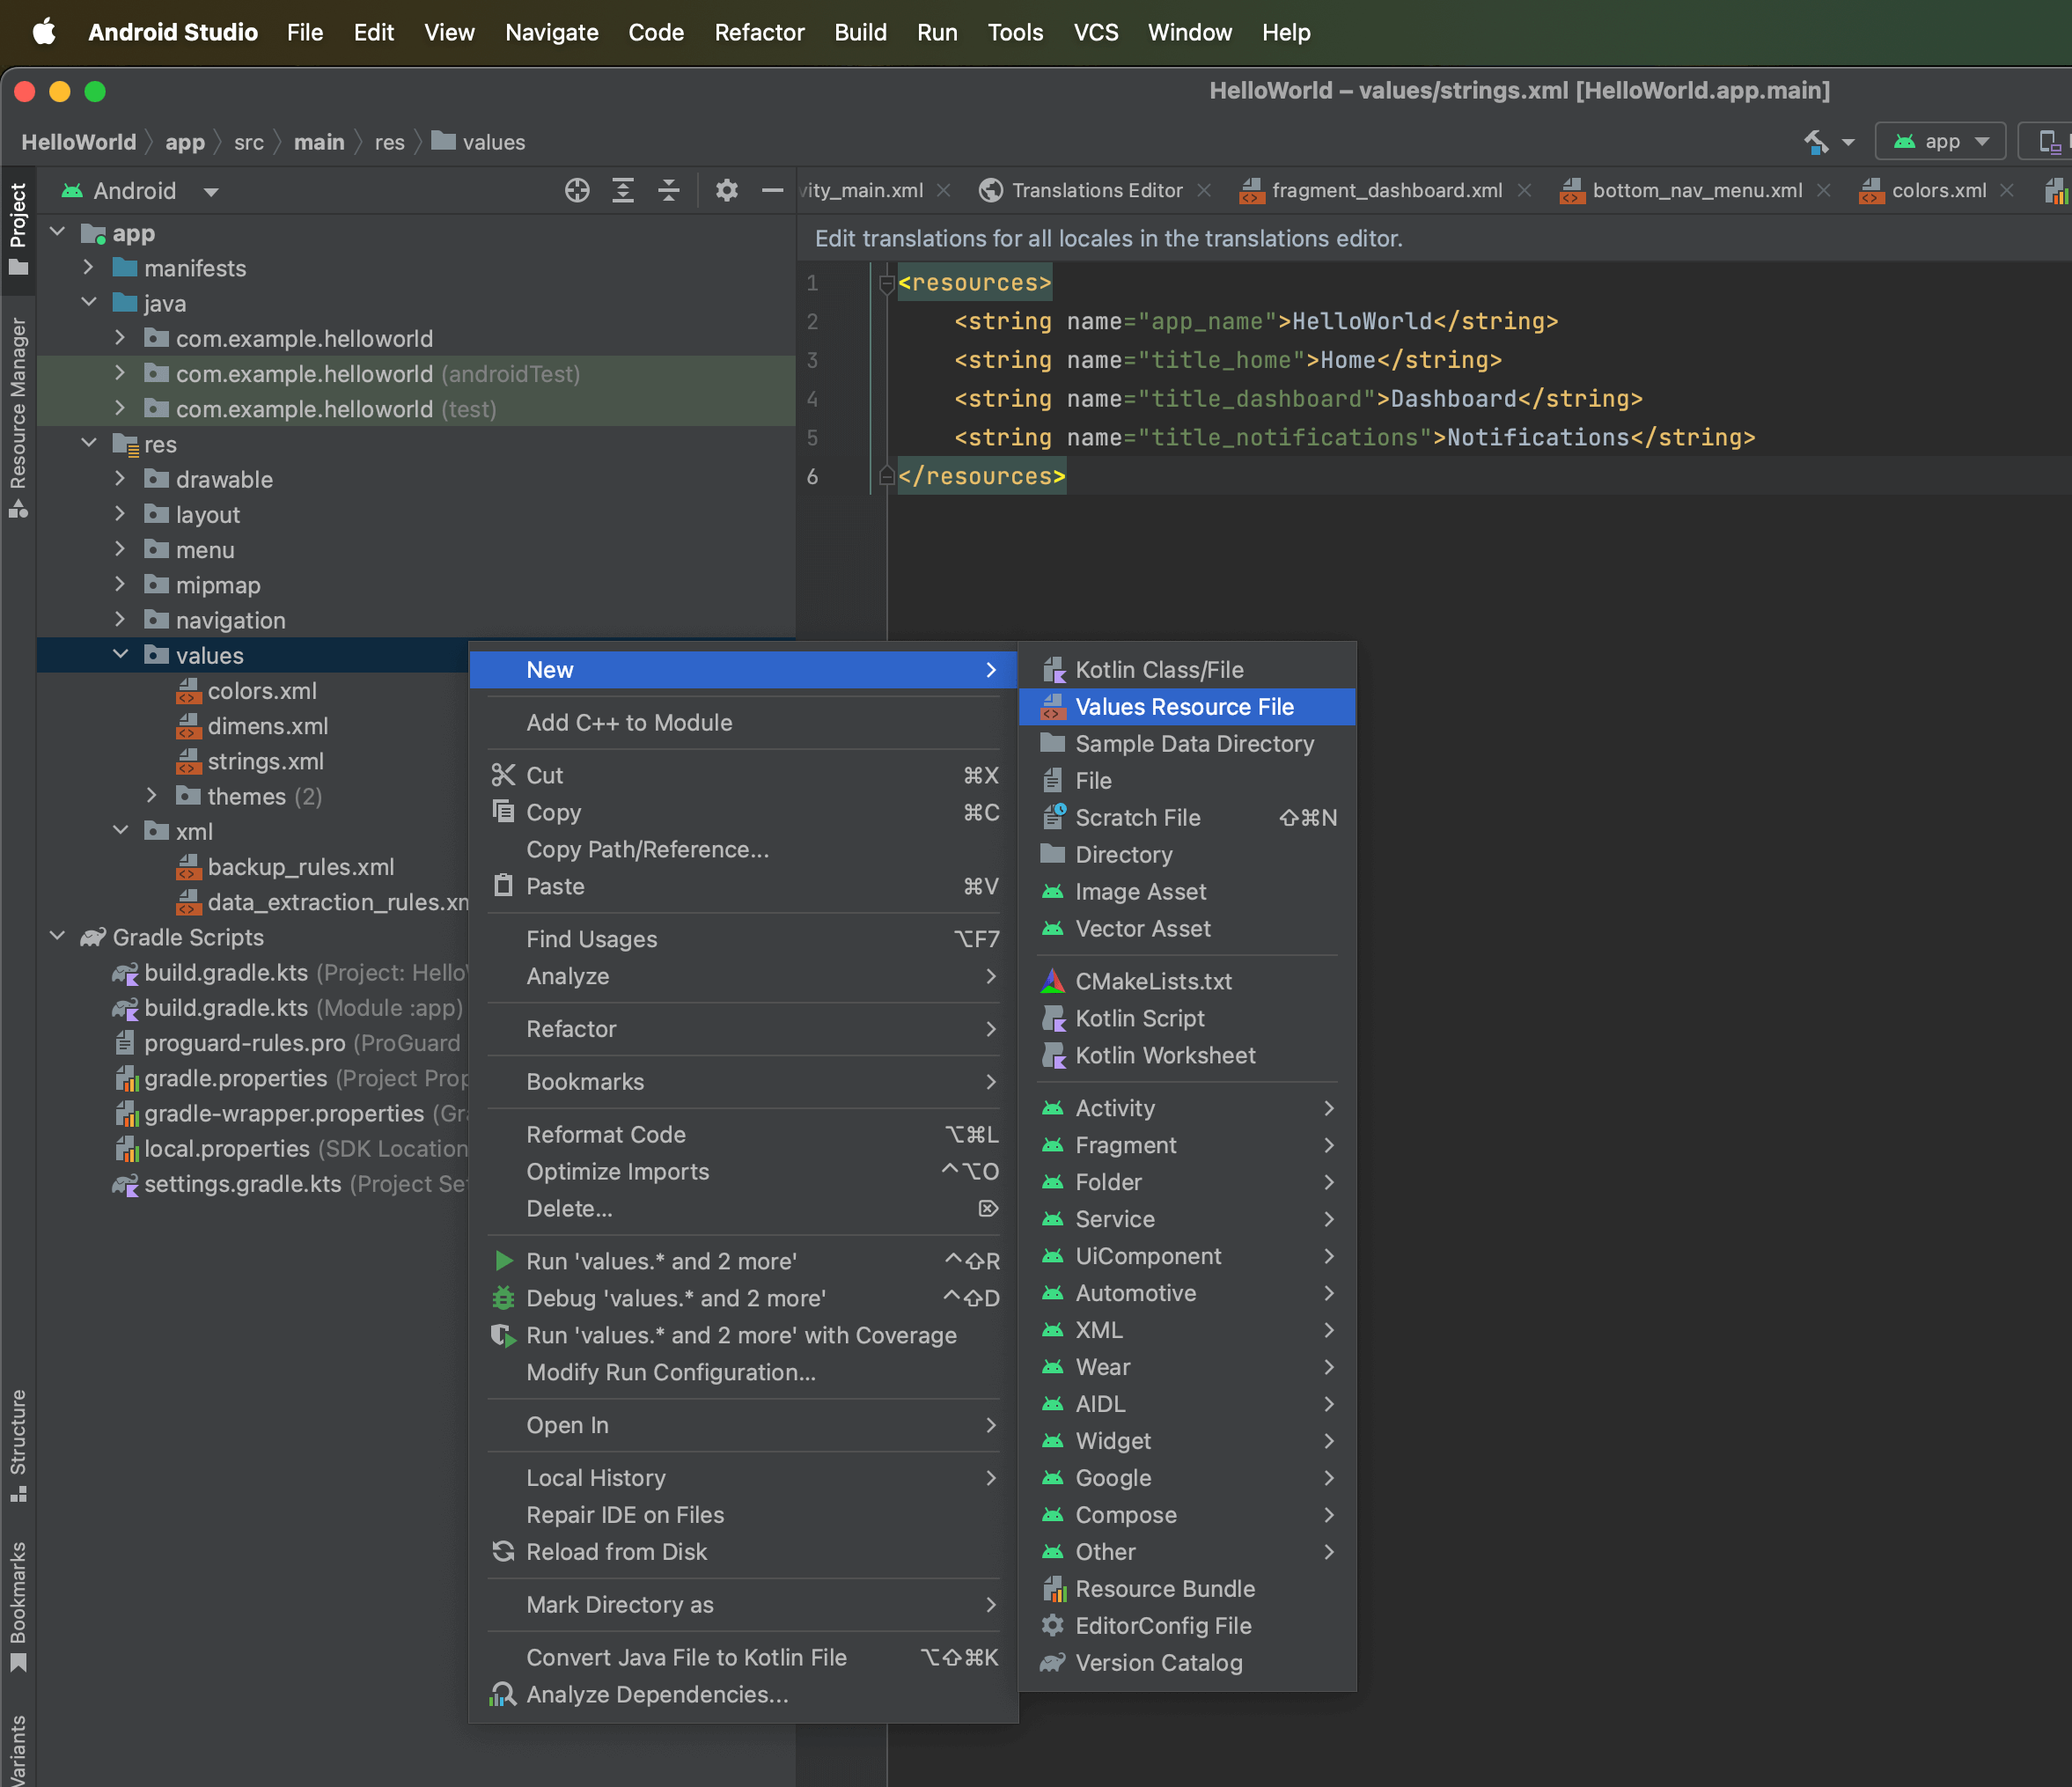Click the Select Opened File target icon
2072x1787 pixels.
pyautogui.click(x=577, y=190)
